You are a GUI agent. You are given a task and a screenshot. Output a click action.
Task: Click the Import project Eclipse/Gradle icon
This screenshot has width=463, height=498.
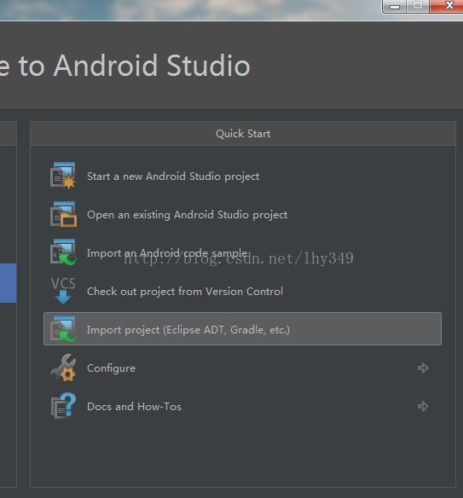point(63,328)
